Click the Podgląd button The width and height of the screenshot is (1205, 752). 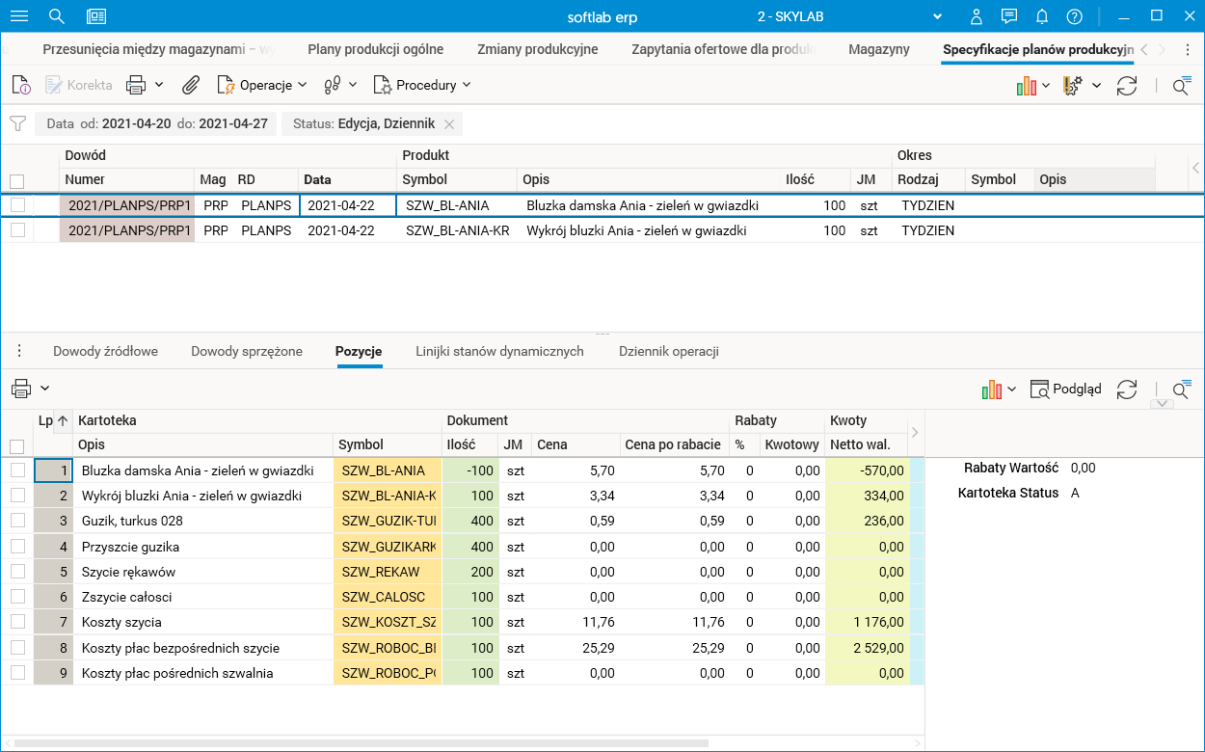click(x=1065, y=389)
